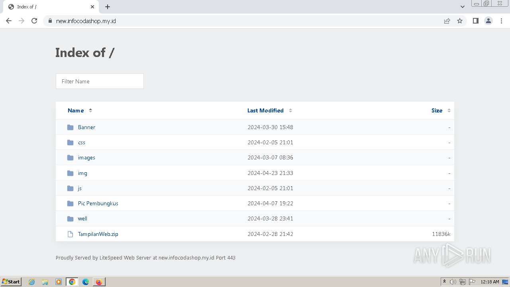
Task: Bookmark this page with the star icon
Action: [x=460, y=21]
